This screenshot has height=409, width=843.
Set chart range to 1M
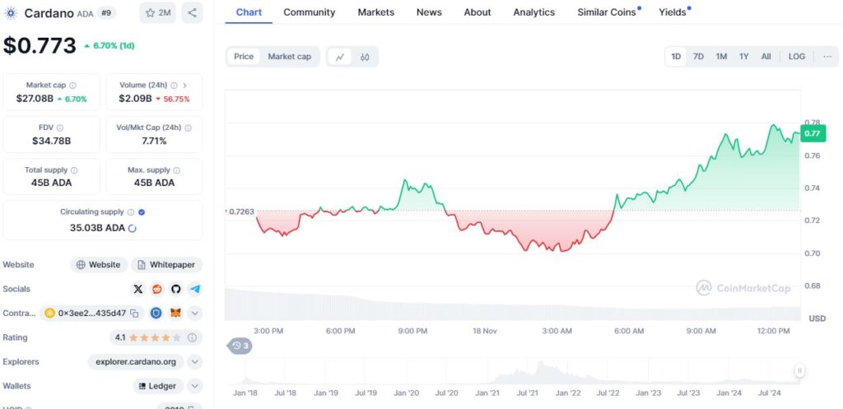(x=721, y=57)
